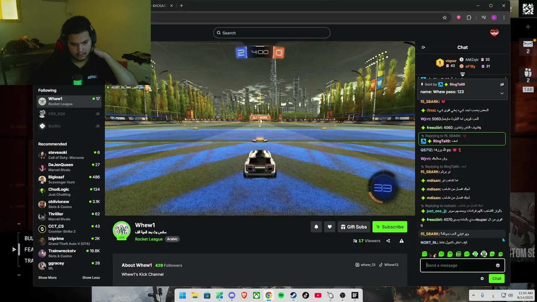Toggle the notification bell for Whew1
Viewport: 537px width, 302px height.
[316, 227]
